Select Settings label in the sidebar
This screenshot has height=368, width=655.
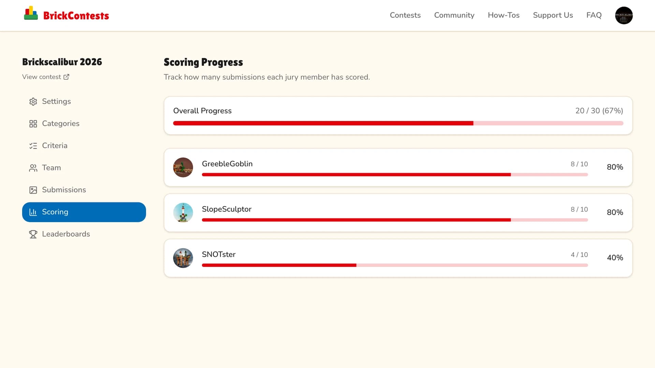coord(56,102)
